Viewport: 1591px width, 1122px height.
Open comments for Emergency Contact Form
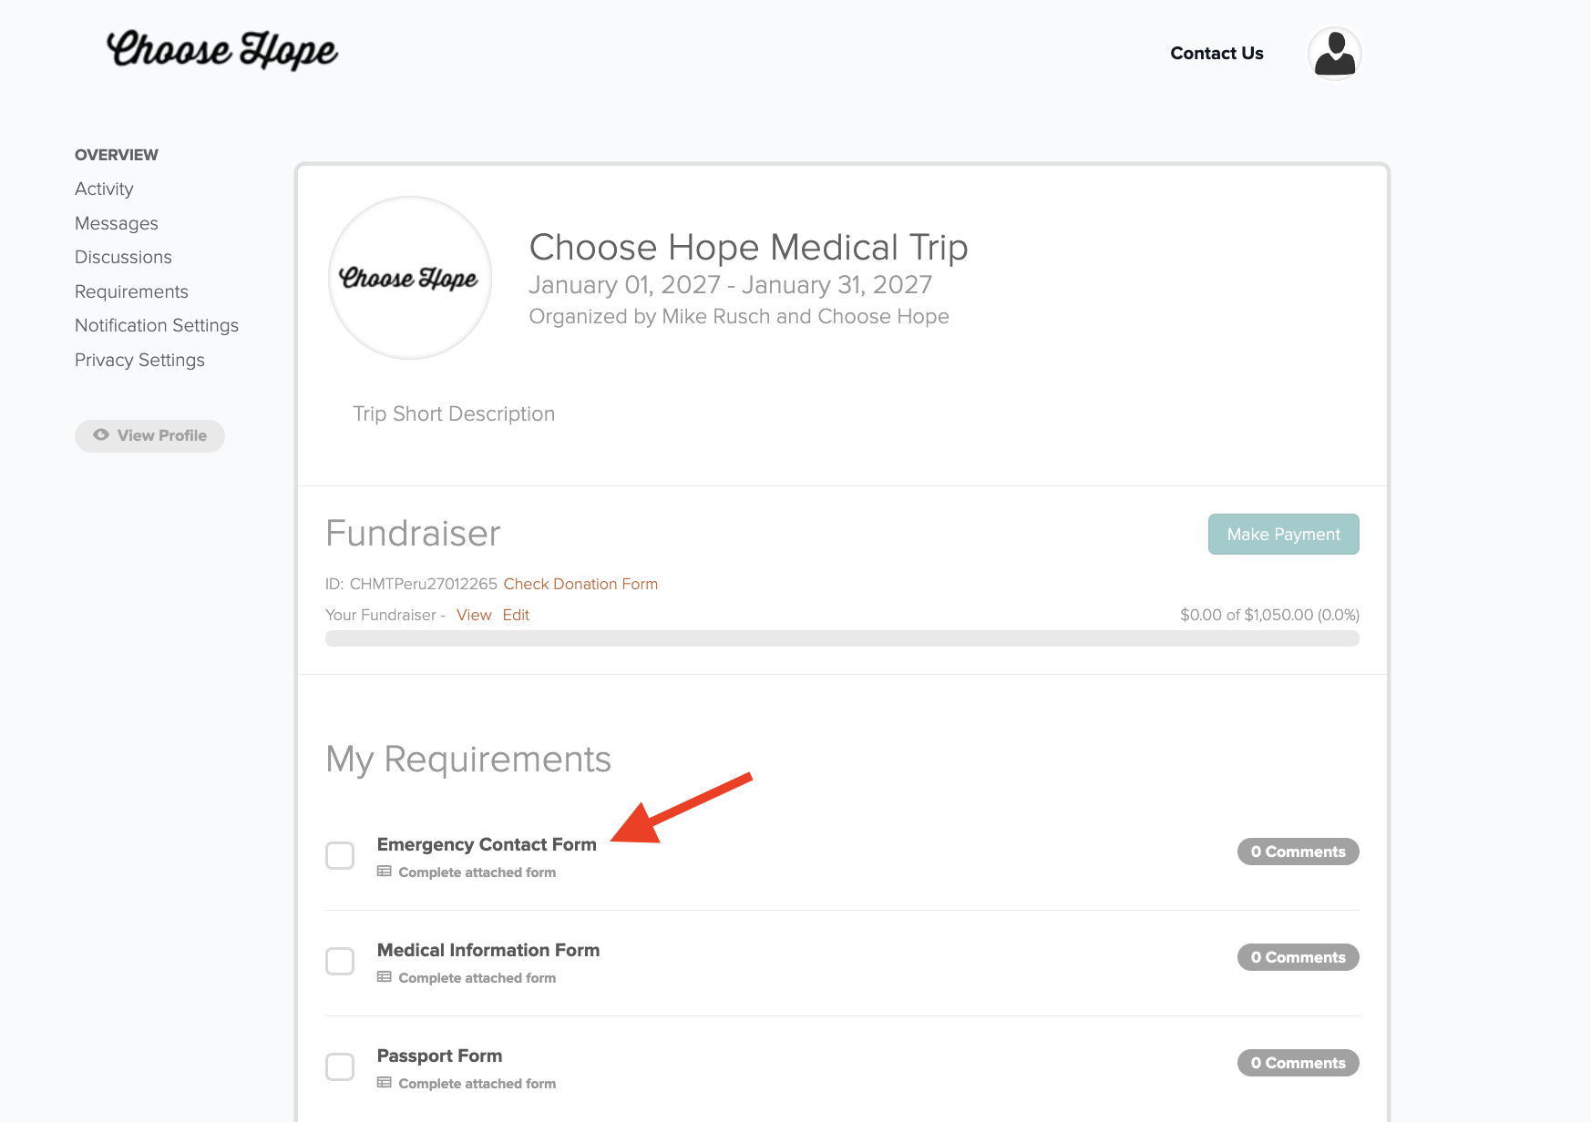1298,852
